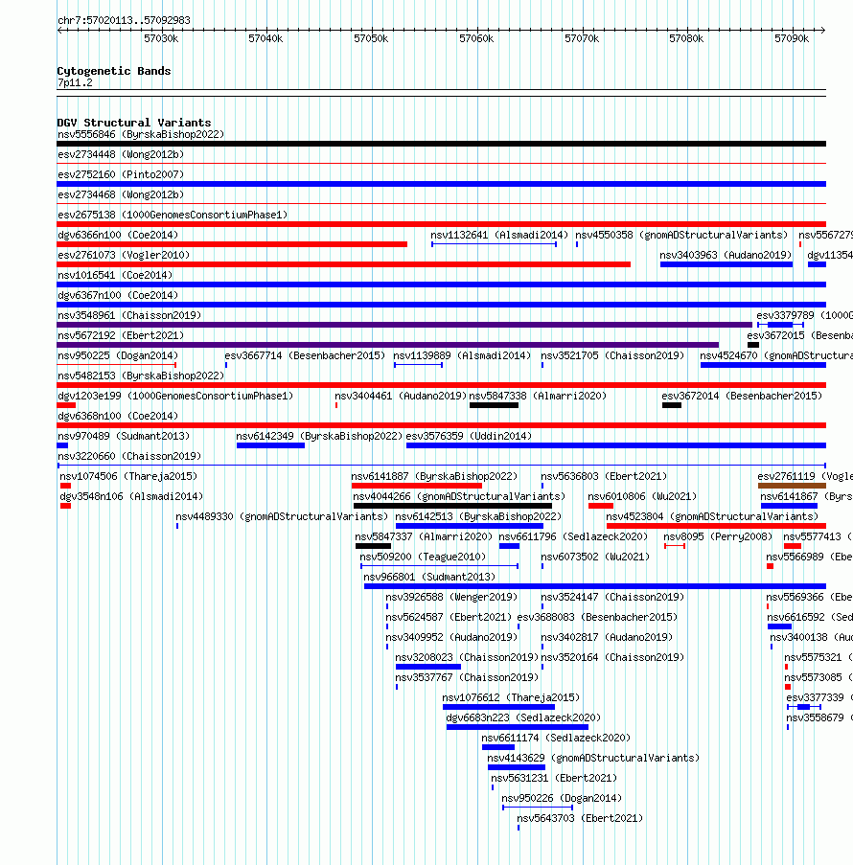853x865 pixels.
Task: Select nsv4143629 (gnomADStructuralVariants) label
Action: 593,758
